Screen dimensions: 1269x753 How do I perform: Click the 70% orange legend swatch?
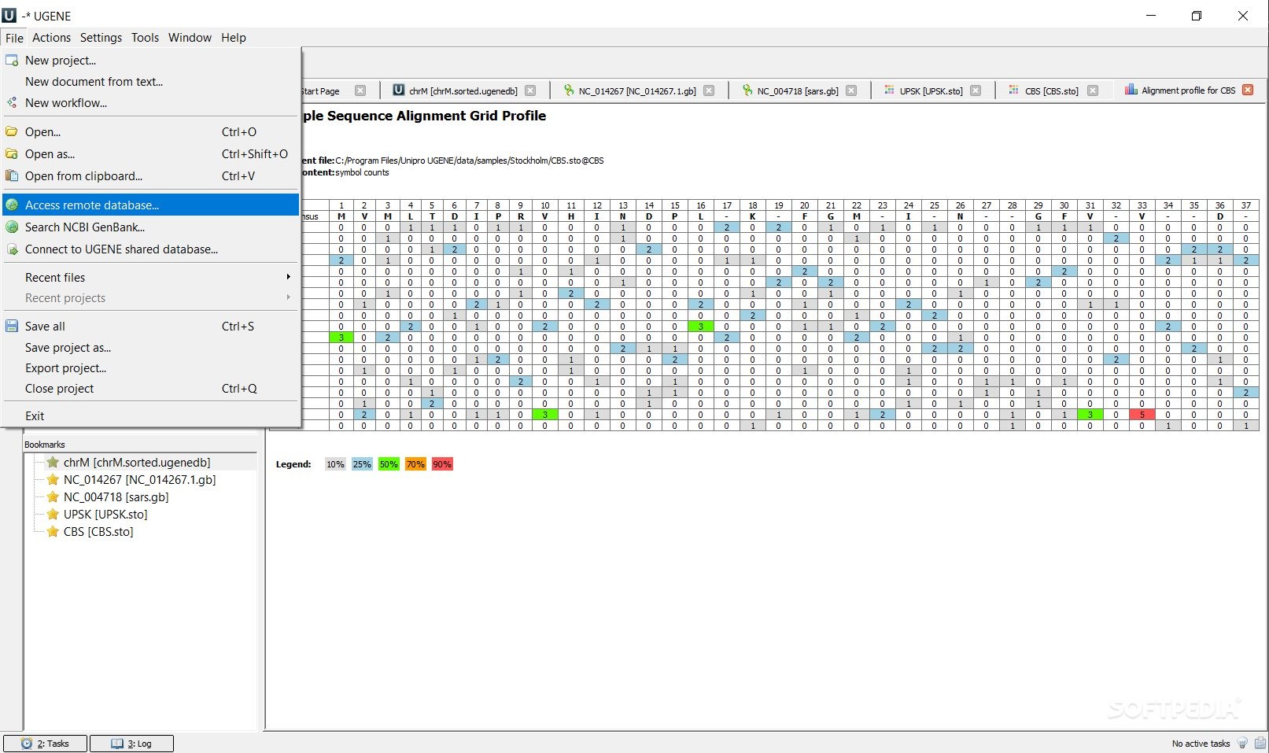415,464
